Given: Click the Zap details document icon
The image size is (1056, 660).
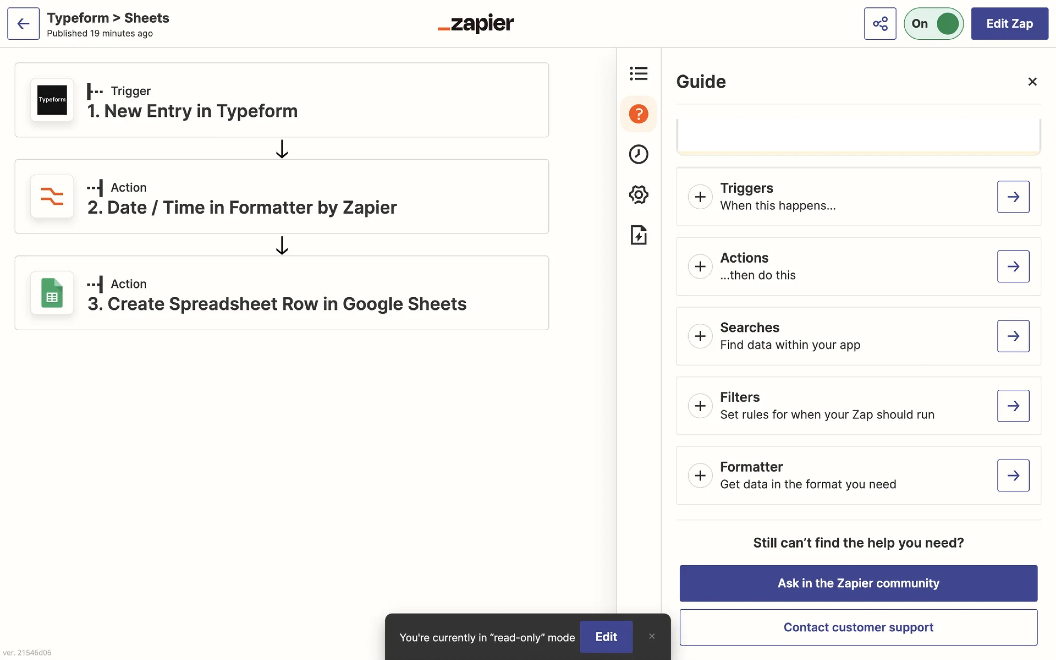Looking at the screenshot, I should (638, 235).
